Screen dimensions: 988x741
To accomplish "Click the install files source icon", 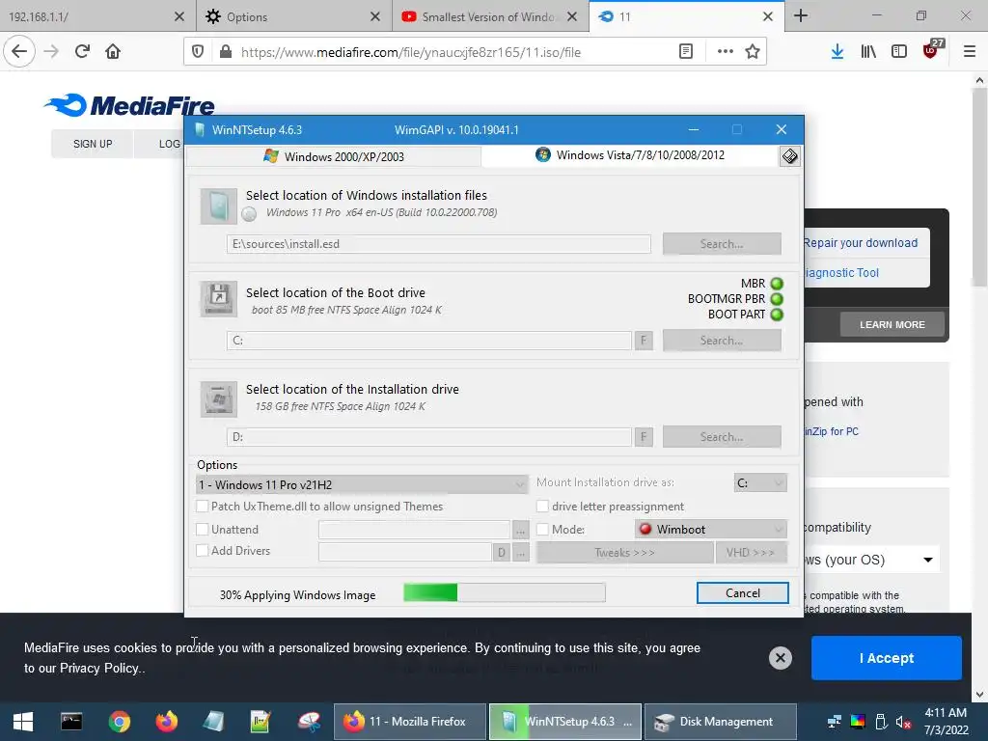I will point(219,206).
